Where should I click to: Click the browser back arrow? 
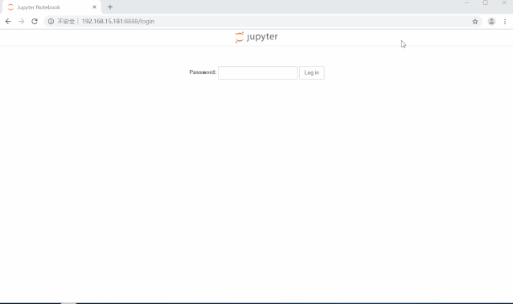[x=8, y=21]
